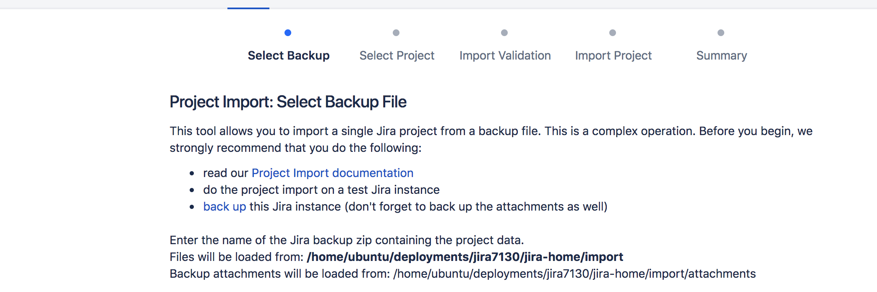877x292 pixels.
Task: Click the "Project Import: Select Backup File" heading
Action: click(x=288, y=102)
